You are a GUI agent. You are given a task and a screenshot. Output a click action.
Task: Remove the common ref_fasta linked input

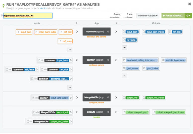coord(36,69)
